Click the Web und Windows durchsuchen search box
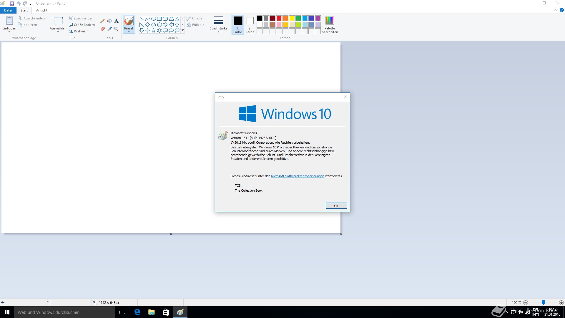Screen dimensions: 565x318 click(x=65, y=312)
